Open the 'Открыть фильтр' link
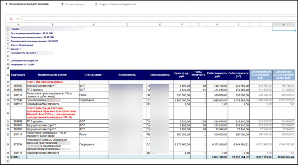298x165 pixels. click(76, 4)
